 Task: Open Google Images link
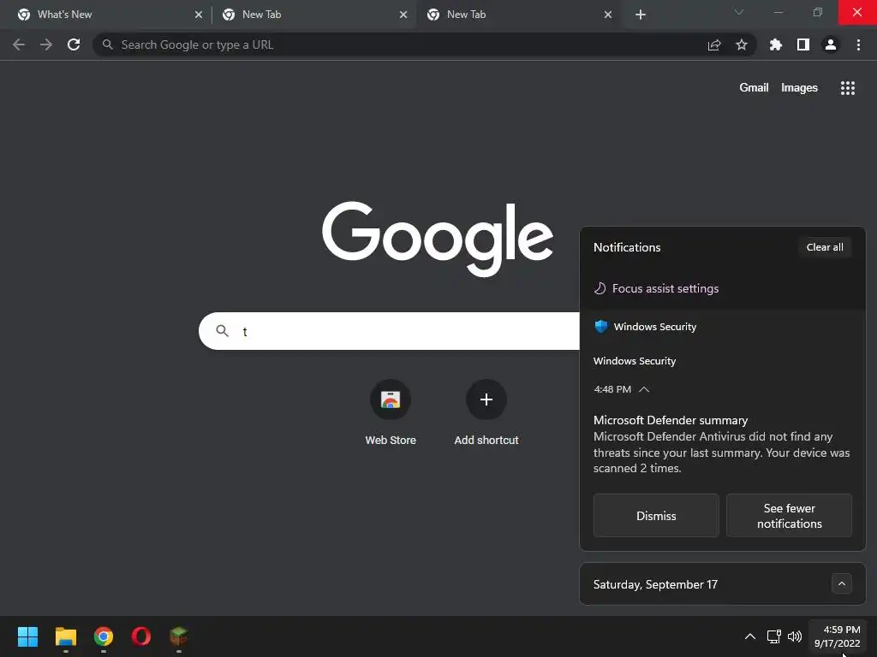[799, 88]
